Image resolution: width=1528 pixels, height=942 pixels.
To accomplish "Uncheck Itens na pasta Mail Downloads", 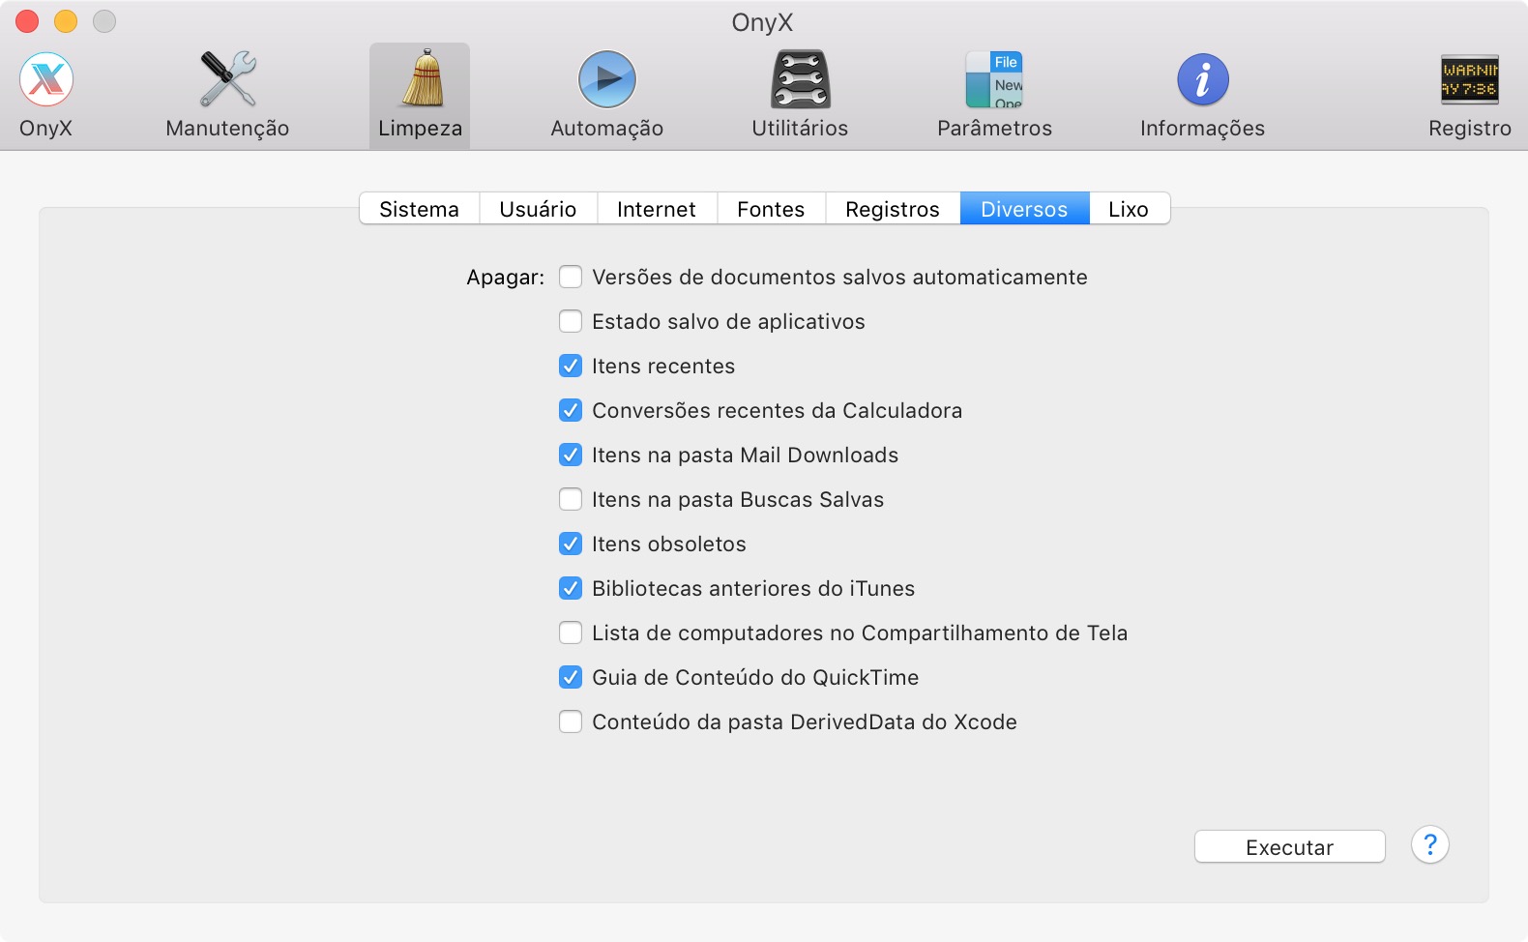I will [x=571, y=456].
